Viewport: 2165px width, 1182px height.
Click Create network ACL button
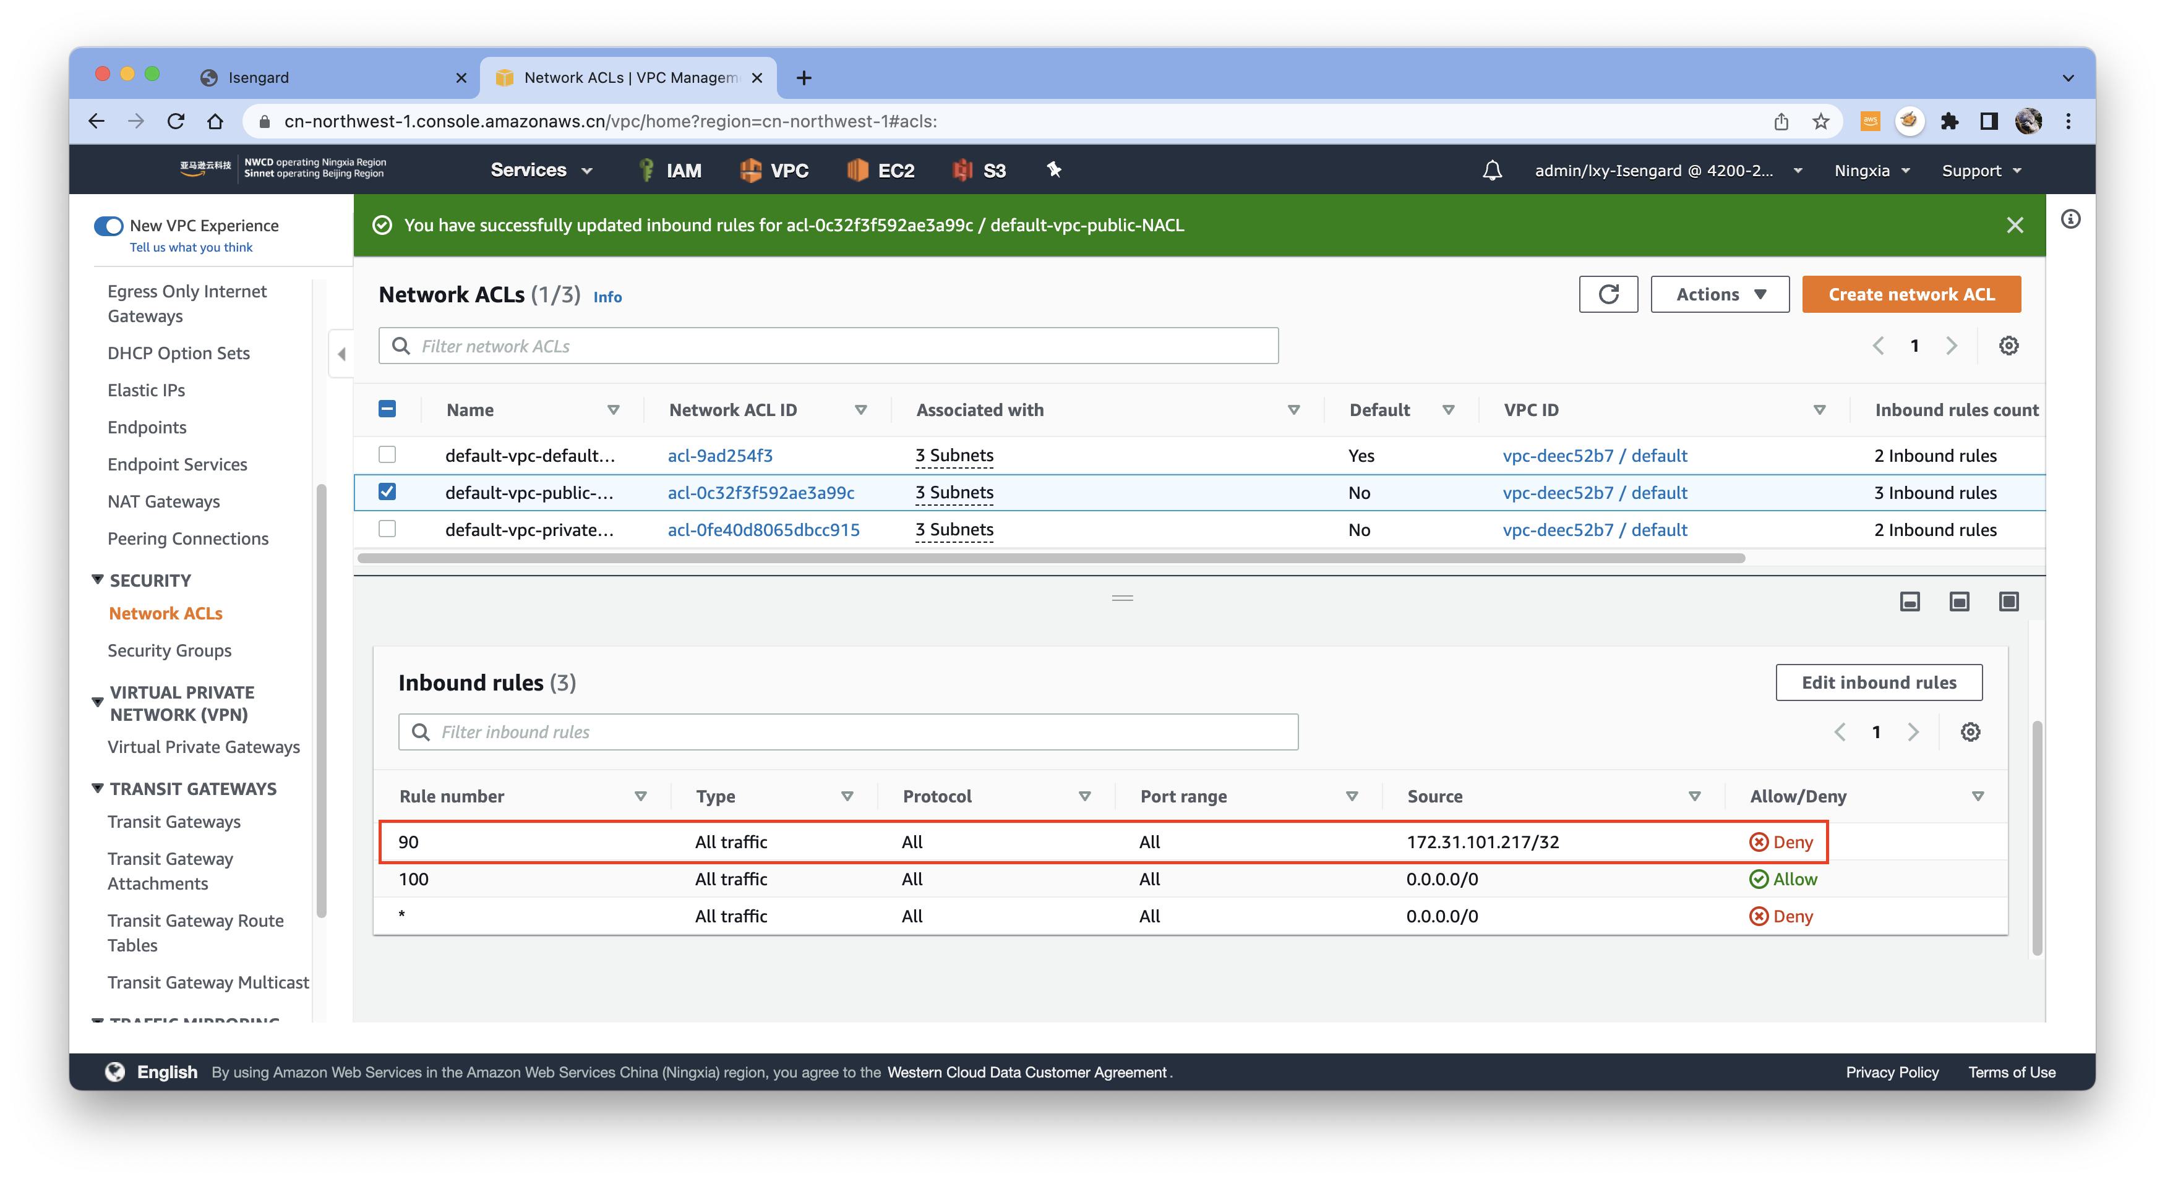[x=1910, y=294]
